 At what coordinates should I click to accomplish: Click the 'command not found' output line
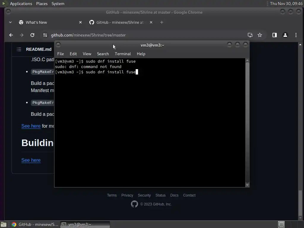click(x=88, y=67)
